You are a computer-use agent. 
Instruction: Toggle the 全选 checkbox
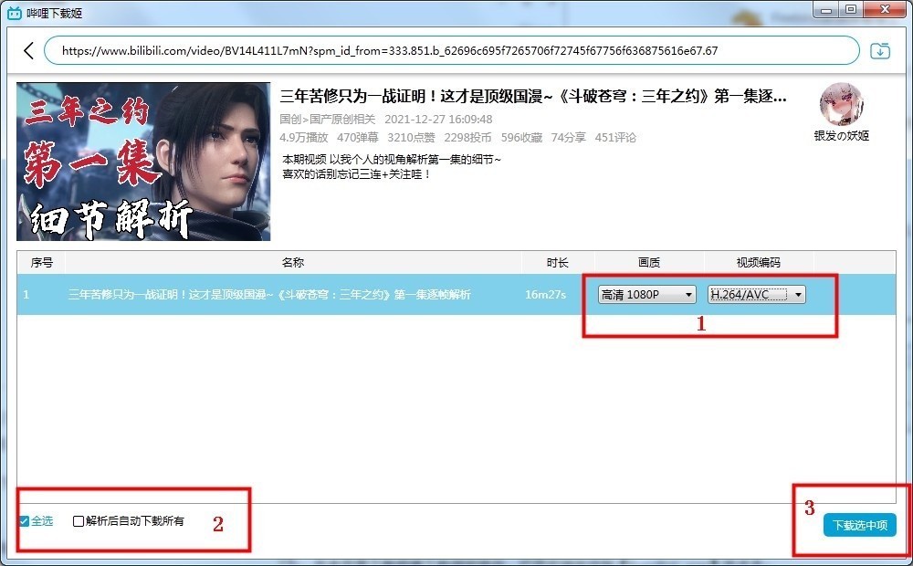coord(24,521)
